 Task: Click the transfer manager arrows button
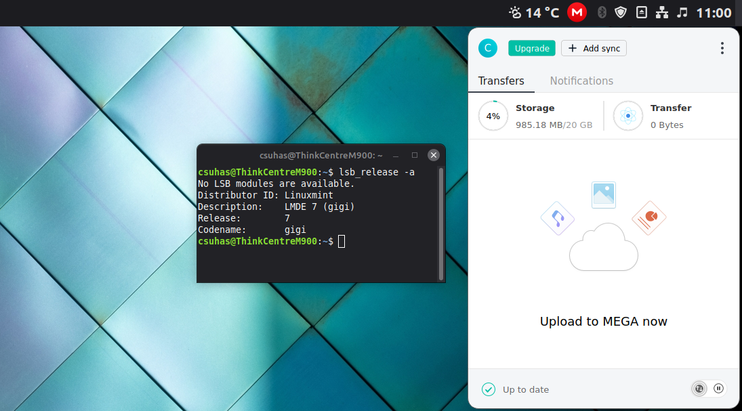click(699, 389)
